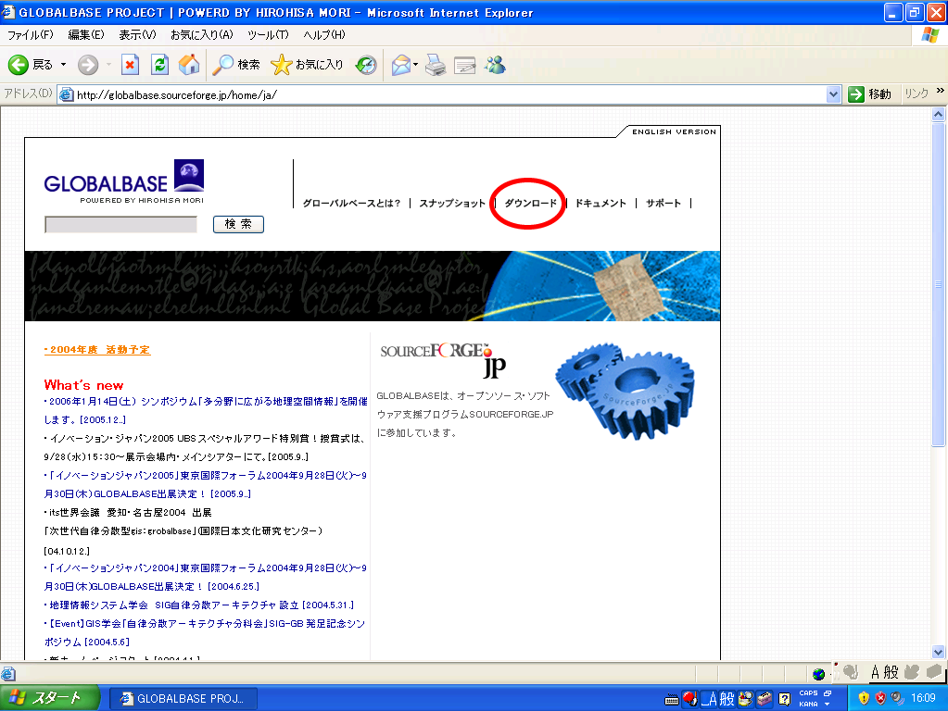
Task: Open the お気に入り(A) menu
Action: click(201, 35)
